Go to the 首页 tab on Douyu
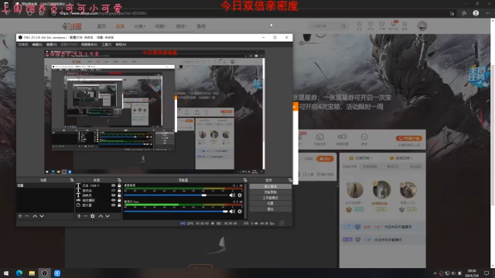495x278 pixels. point(101,26)
